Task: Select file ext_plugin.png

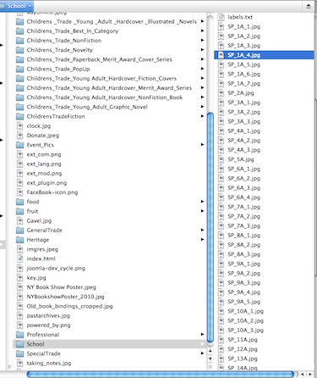Action: (46, 183)
